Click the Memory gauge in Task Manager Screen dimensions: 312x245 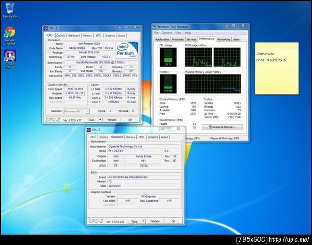pyautogui.click(x=168, y=84)
